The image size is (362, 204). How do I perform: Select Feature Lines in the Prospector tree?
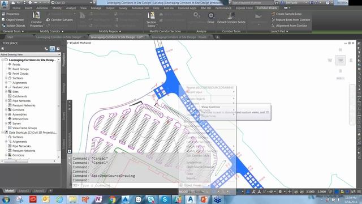[x=20, y=87]
